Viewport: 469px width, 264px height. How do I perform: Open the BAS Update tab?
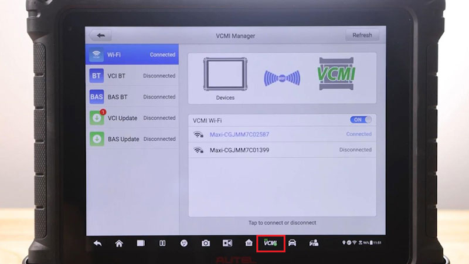[x=132, y=139]
